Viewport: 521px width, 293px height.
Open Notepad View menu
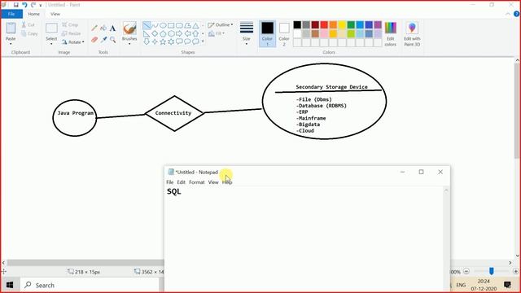click(x=213, y=182)
